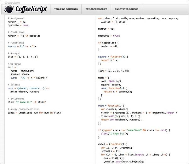The height and width of the screenshot is (164, 189).
Task: Click 'alert("I knew it!");' JavaScript line
Action: (114, 134)
